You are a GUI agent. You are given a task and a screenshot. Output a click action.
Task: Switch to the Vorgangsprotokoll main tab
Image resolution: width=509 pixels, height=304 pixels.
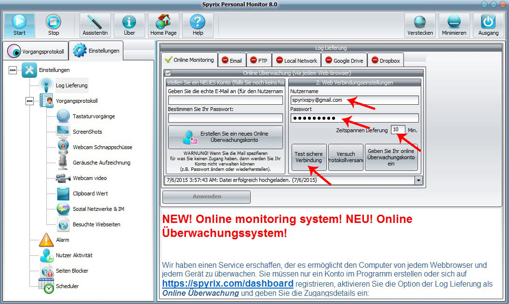pos(36,51)
